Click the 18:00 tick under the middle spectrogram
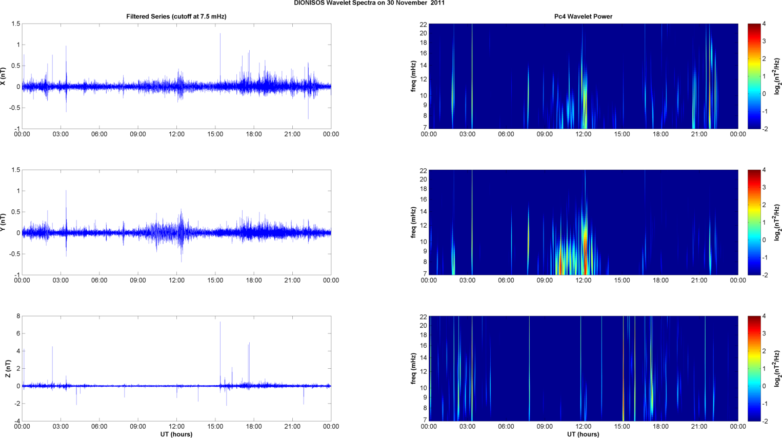The image size is (782, 438). [x=660, y=281]
